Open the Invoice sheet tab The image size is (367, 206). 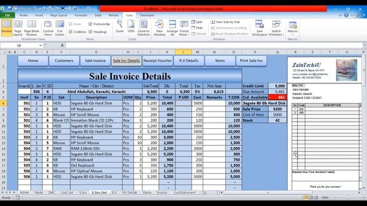pos(162,192)
